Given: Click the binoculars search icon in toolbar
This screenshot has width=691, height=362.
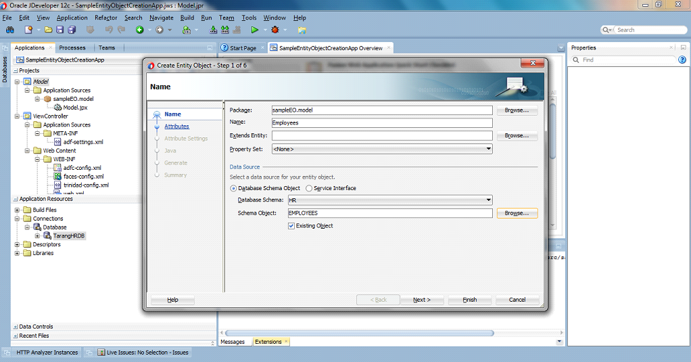Looking at the screenshot, I should [9, 30].
